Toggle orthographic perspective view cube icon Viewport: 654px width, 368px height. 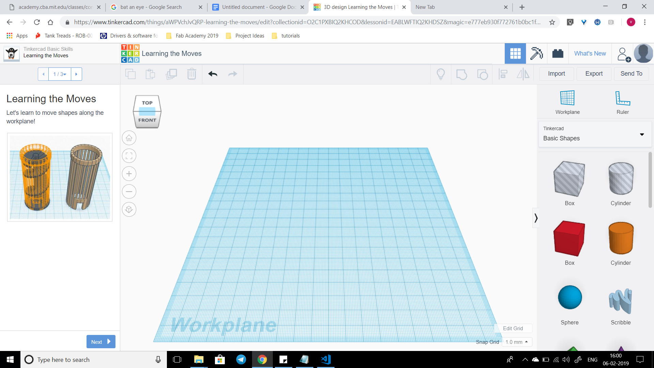coord(129,209)
